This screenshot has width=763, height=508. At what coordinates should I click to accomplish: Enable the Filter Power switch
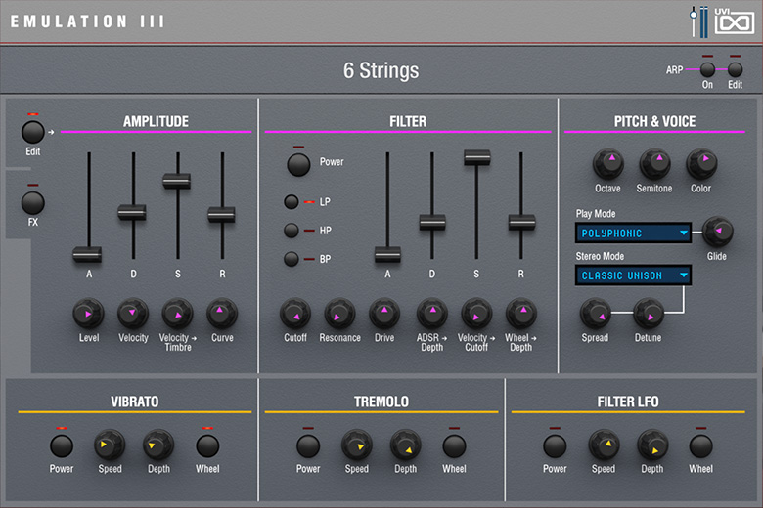pos(298,163)
